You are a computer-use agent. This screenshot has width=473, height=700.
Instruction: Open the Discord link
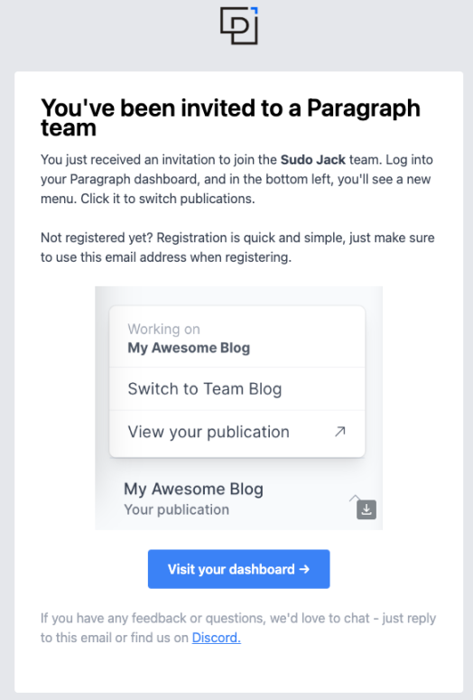(217, 638)
